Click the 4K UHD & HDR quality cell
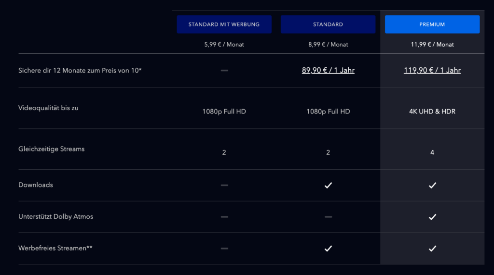Viewport: 494px width, 275px height. click(x=432, y=112)
